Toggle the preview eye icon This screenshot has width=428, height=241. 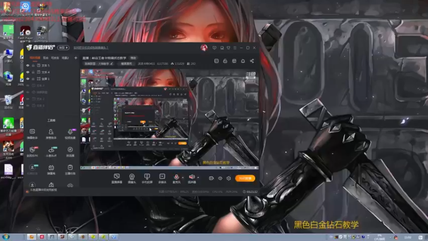[220, 178]
